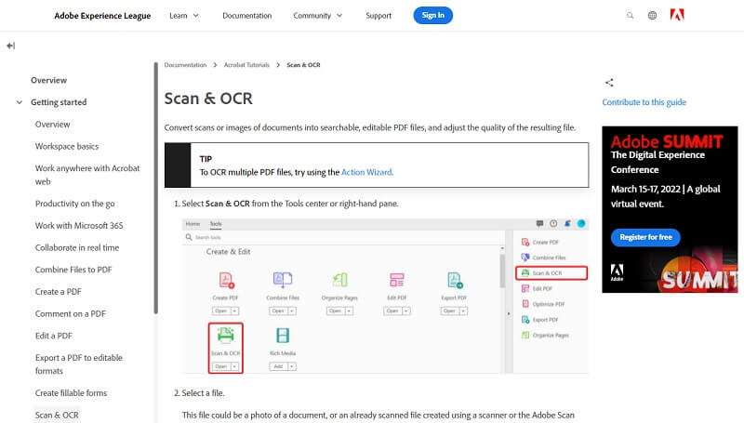Click Adobe Experience League home link
Image resolution: width=744 pixels, height=423 pixels.
pos(102,16)
